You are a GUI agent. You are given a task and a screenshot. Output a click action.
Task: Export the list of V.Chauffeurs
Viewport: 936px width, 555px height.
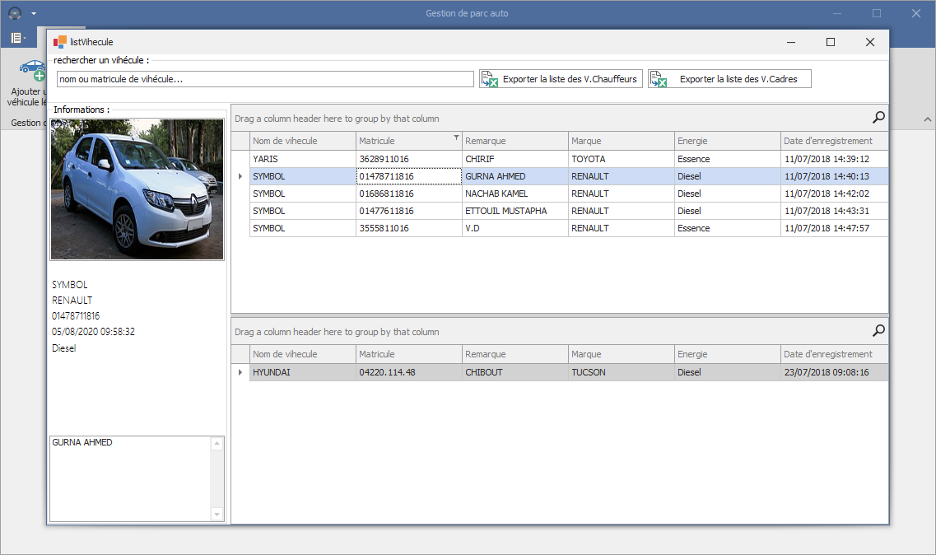coord(561,79)
